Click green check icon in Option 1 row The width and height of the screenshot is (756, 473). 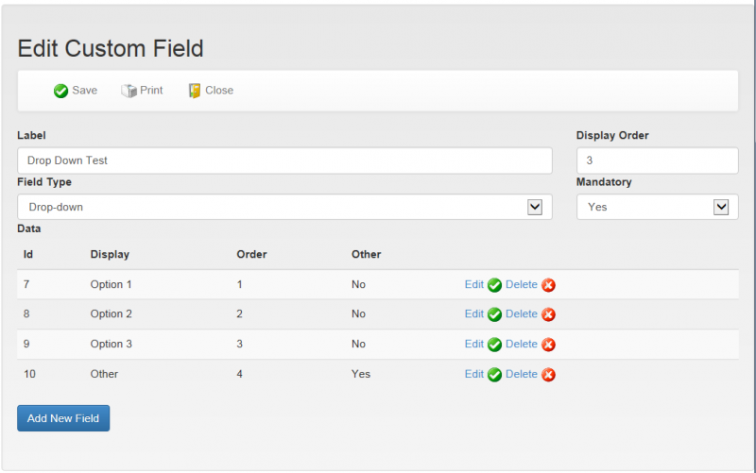click(494, 285)
